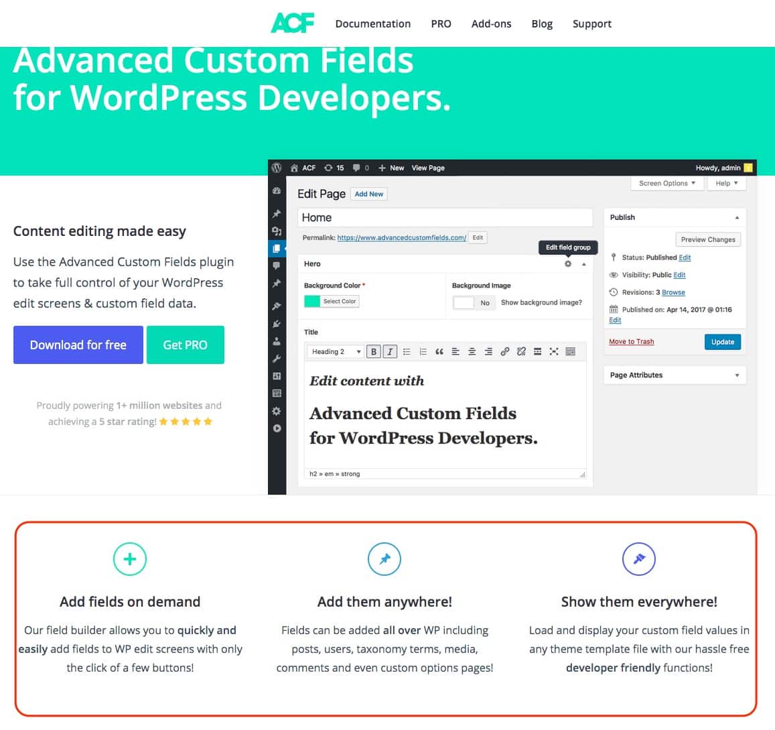Viewport: 775px width, 730px height.
Task: Insert a numbered list in editor
Action: (x=423, y=352)
